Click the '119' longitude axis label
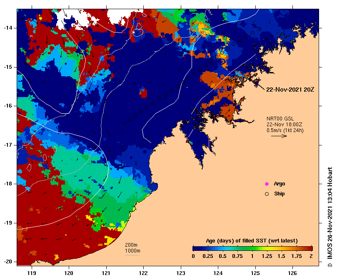 coord(32,273)
